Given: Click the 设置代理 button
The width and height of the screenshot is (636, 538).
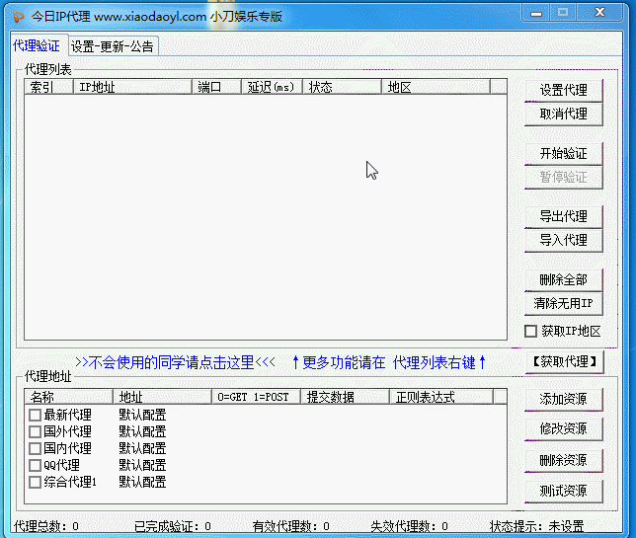Looking at the screenshot, I should [x=563, y=90].
